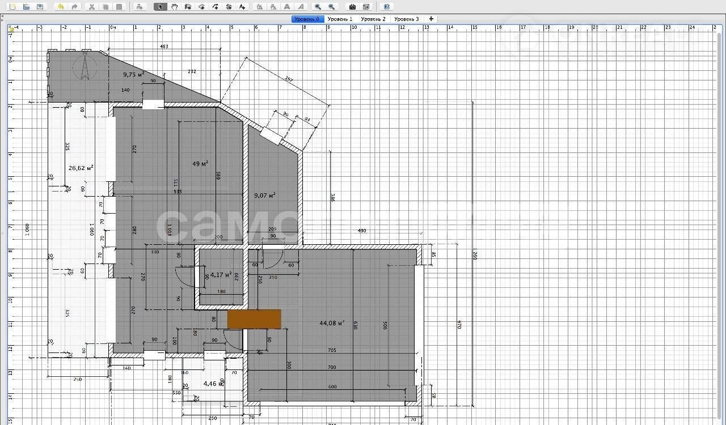Click the Save home toolbar icon
This screenshot has width=726, height=425.
40,7
